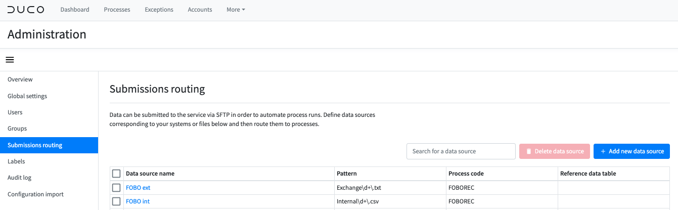
Task: Navigate to Accounts
Action: (200, 10)
